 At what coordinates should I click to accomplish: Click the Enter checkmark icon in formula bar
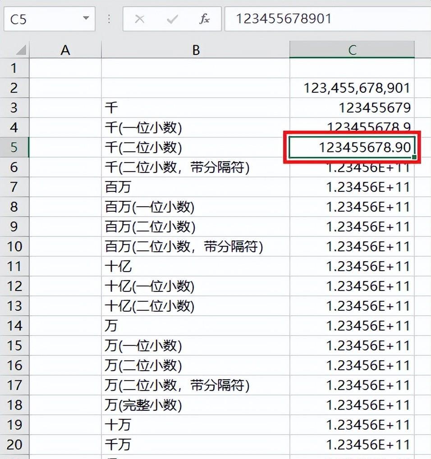[172, 19]
